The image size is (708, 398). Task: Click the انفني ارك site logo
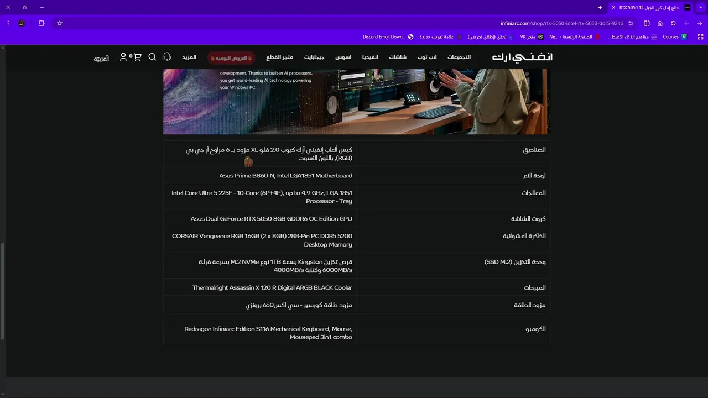pyautogui.click(x=523, y=57)
